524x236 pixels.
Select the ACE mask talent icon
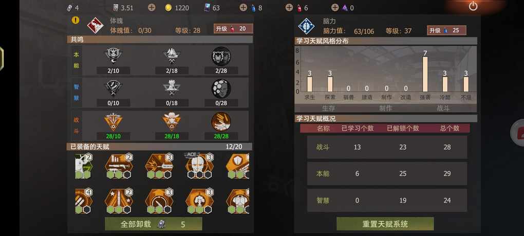click(x=199, y=166)
